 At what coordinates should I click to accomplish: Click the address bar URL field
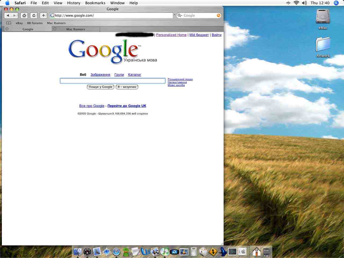coord(111,15)
